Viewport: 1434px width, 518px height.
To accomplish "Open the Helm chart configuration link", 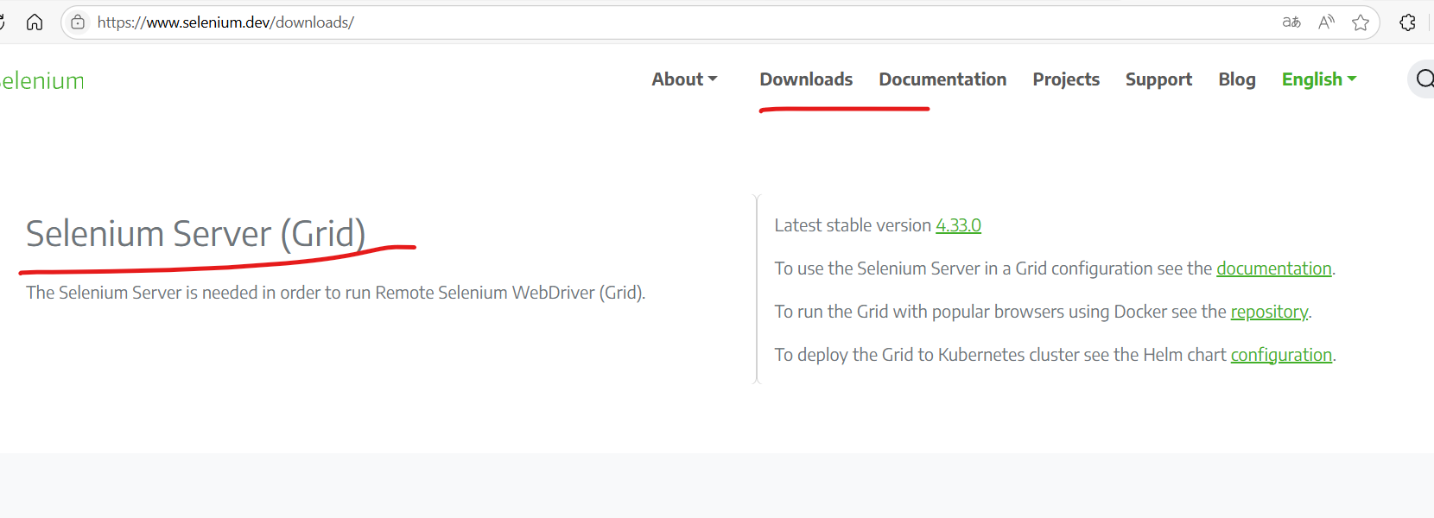I will click(1281, 355).
